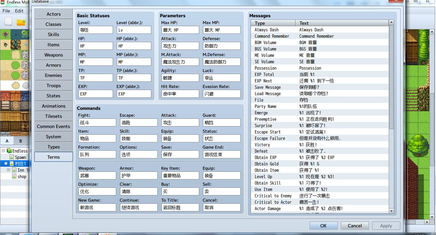Click the Game End command field

[x=222, y=155]
